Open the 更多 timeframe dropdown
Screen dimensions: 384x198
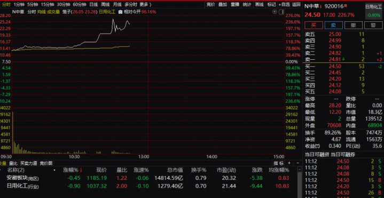pyautogui.click(x=145, y=4)
